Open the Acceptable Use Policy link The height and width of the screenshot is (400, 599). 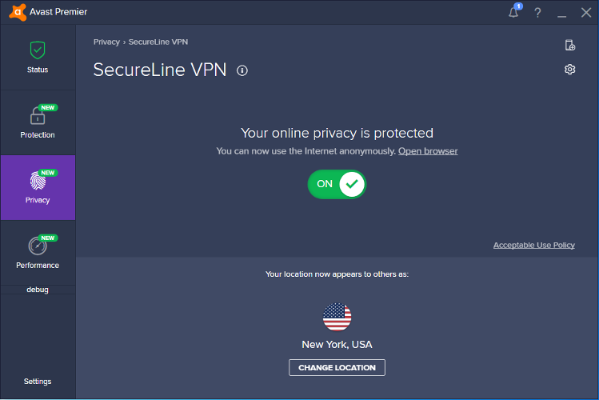[533, 245]
